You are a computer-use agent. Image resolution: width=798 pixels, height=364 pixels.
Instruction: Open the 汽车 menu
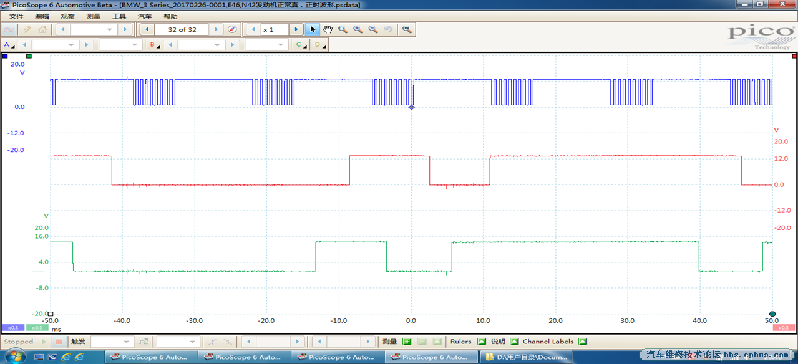point(144,16)
